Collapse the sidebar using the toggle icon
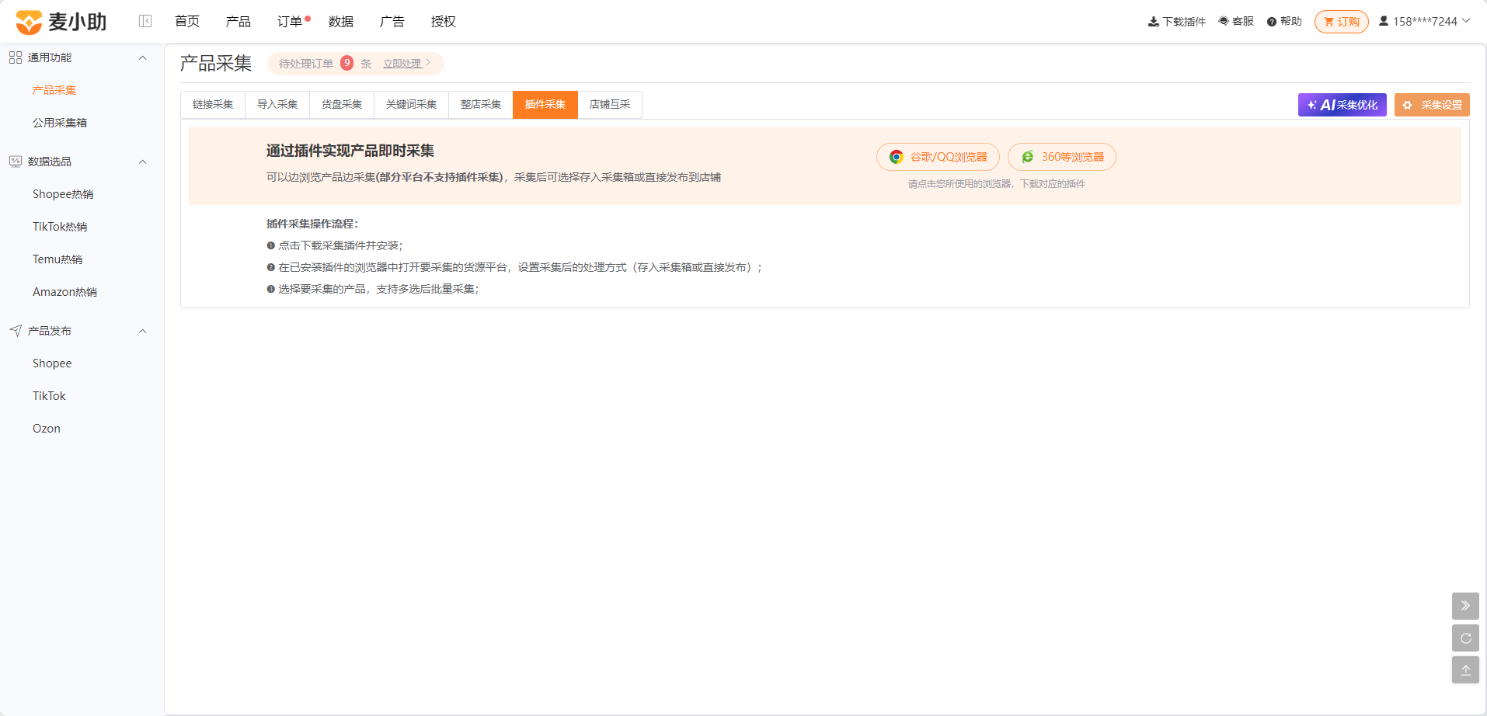 145,21
